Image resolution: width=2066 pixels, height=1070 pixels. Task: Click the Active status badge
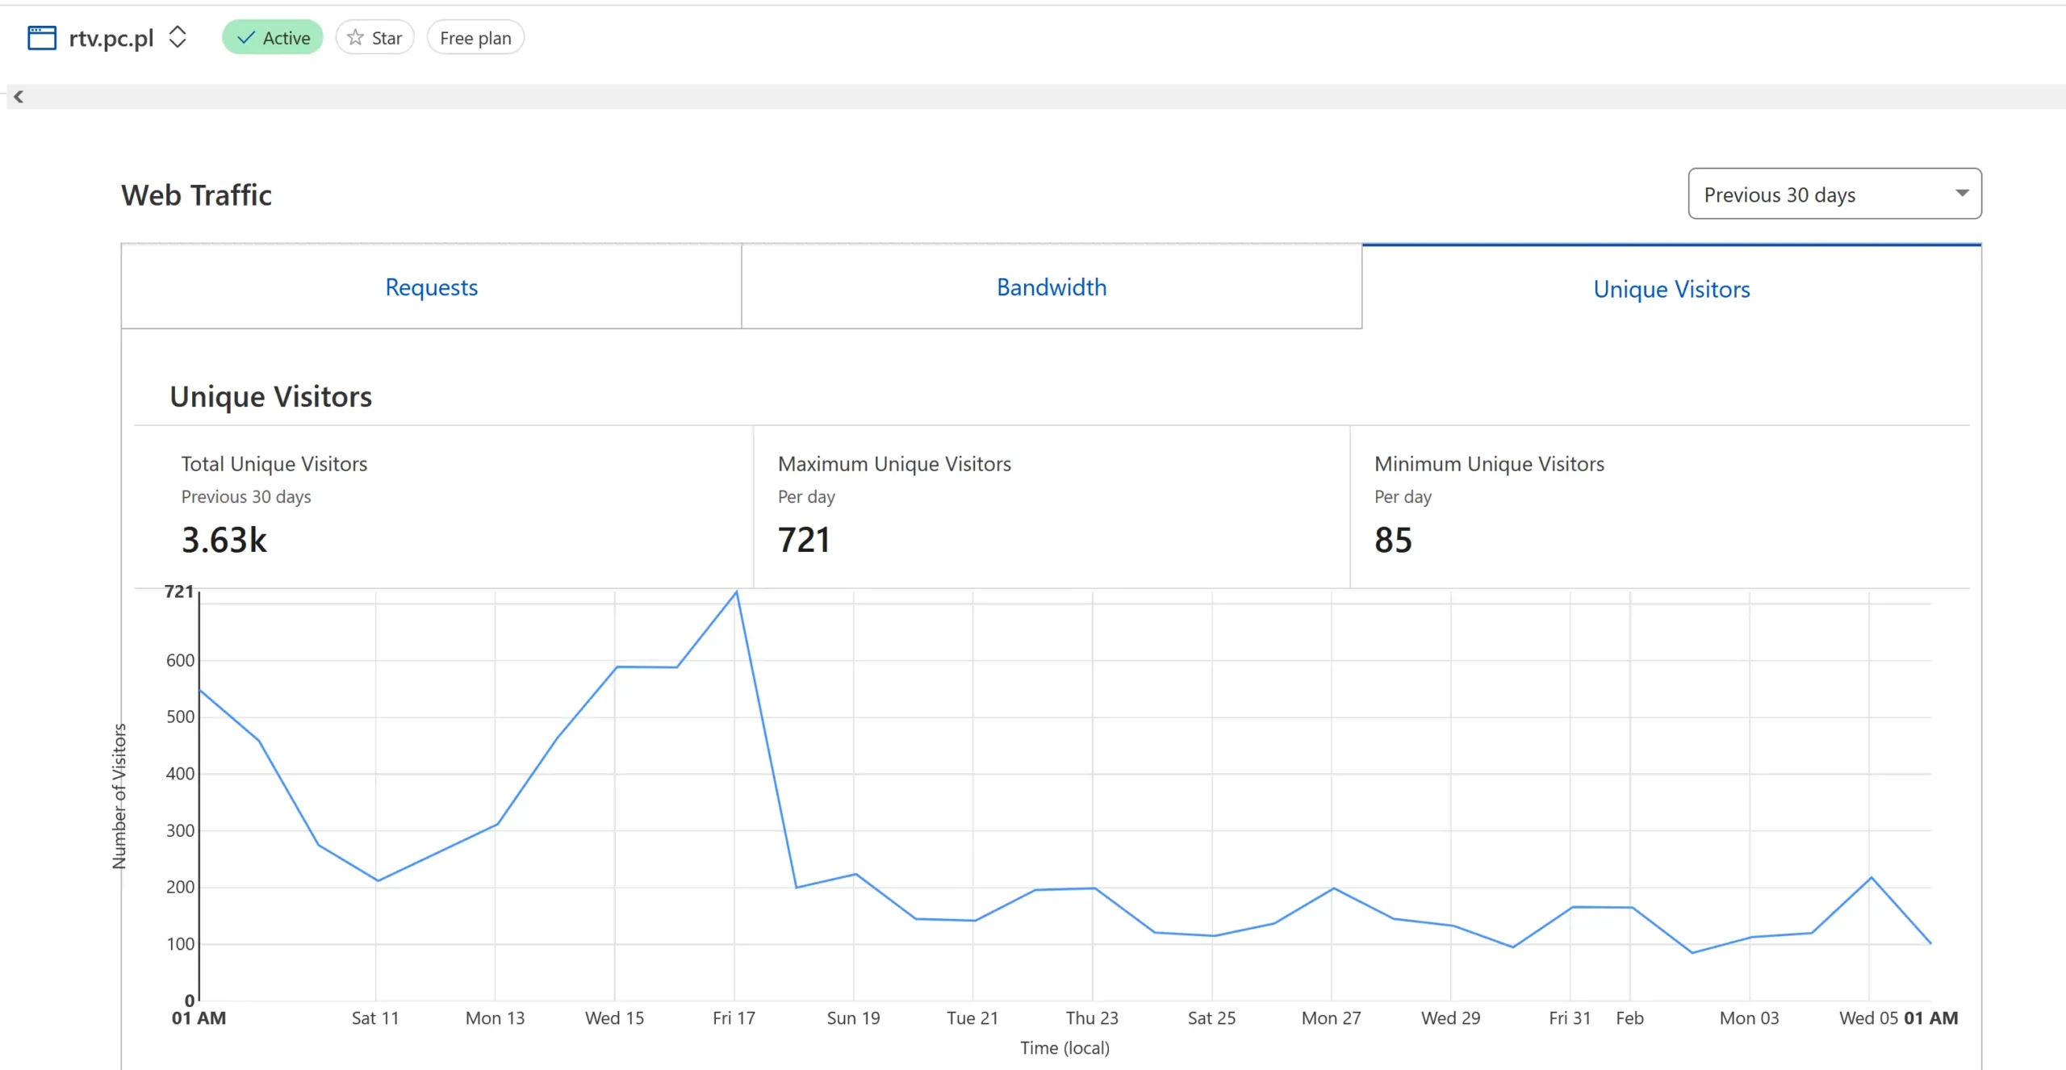point(273,38)
